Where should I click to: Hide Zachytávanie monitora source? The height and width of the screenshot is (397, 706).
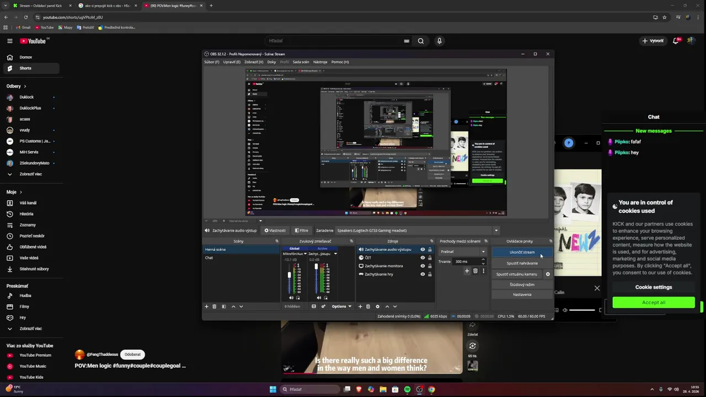click(x=423, y=266)
